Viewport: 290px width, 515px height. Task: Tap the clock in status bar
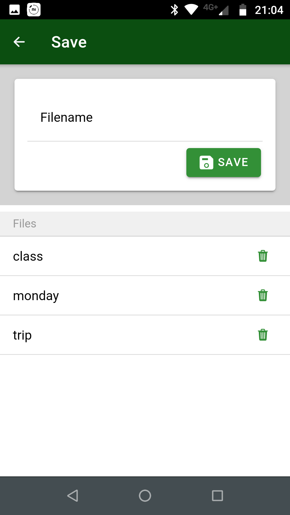click(x=269, y=10)
